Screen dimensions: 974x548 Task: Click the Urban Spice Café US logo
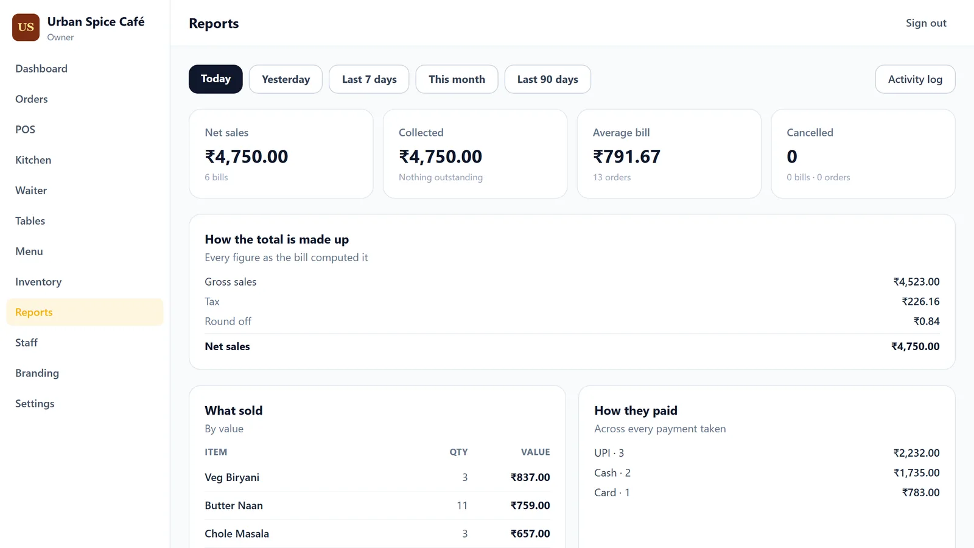click(26, 27)
